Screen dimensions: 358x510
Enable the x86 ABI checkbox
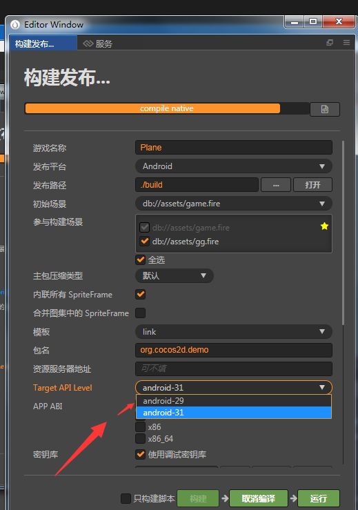click(x=141, y=426)
